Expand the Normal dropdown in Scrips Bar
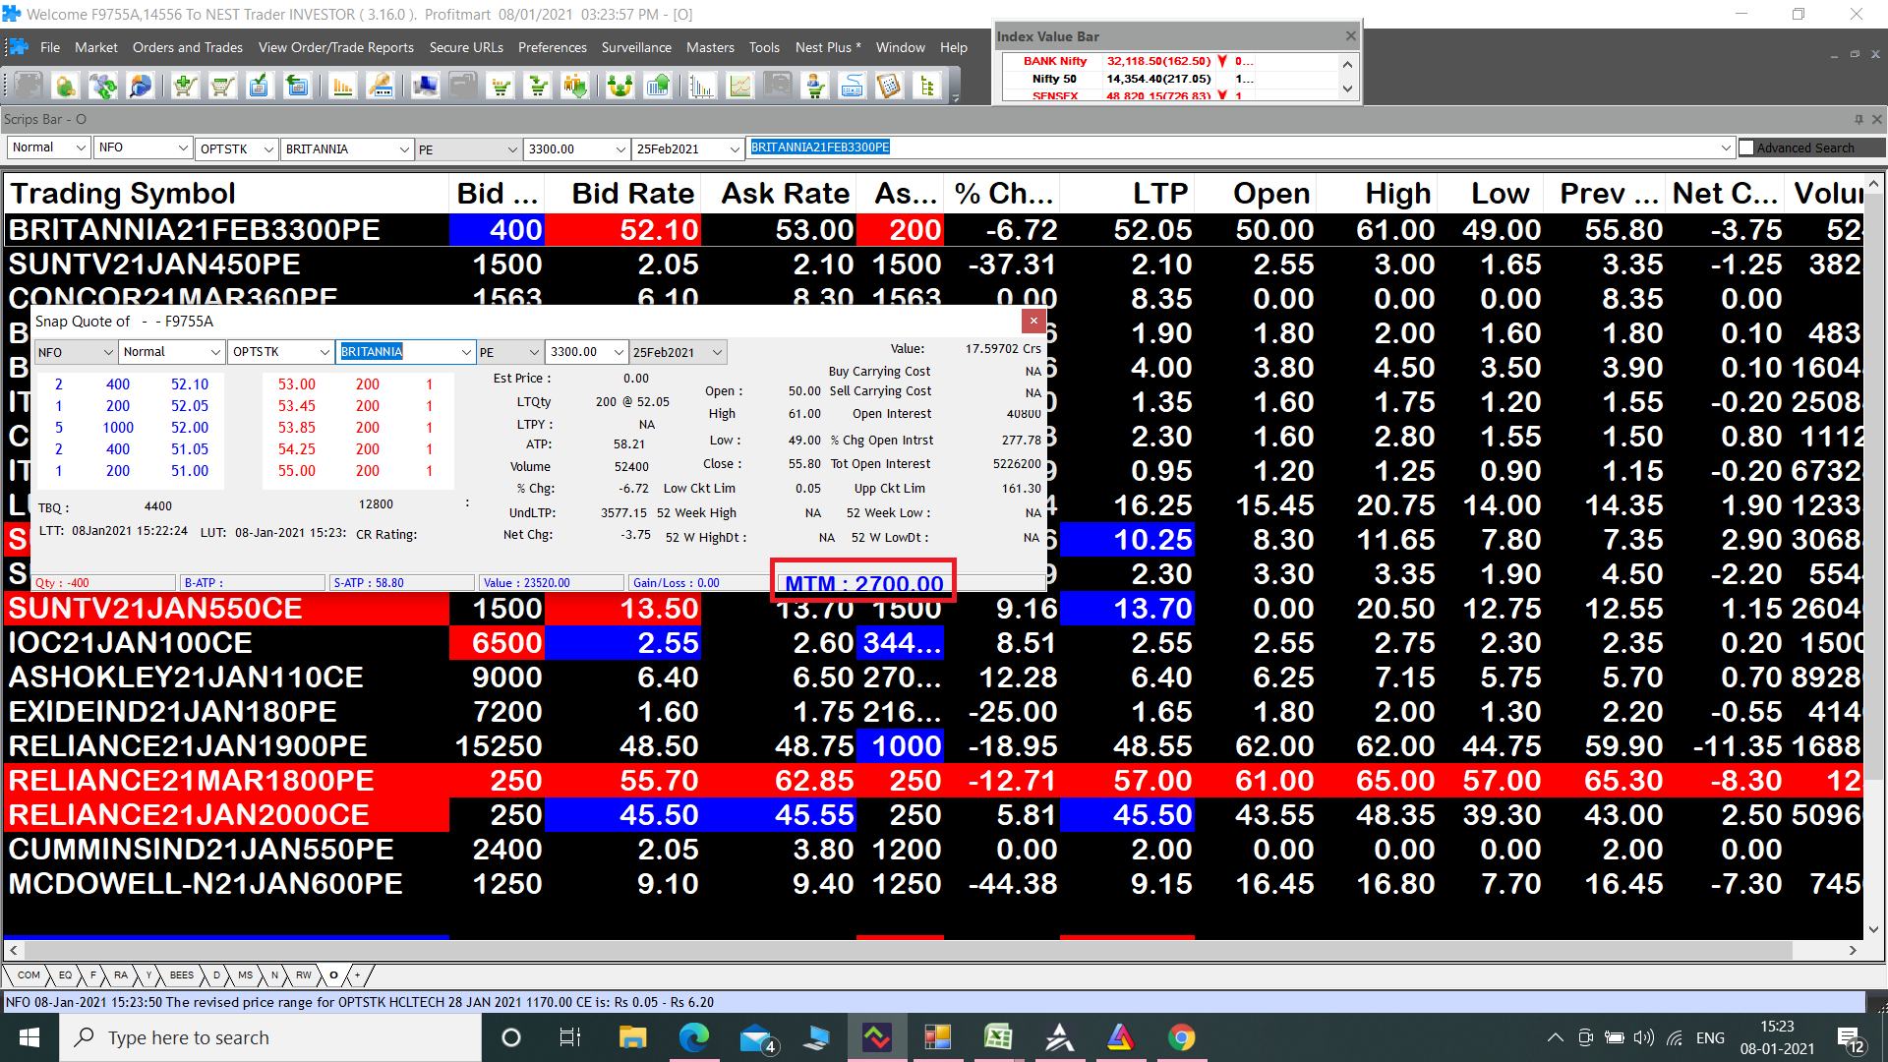This screenshot has width=1888, height=1062. pyautogui.click(x=80, y=147)
